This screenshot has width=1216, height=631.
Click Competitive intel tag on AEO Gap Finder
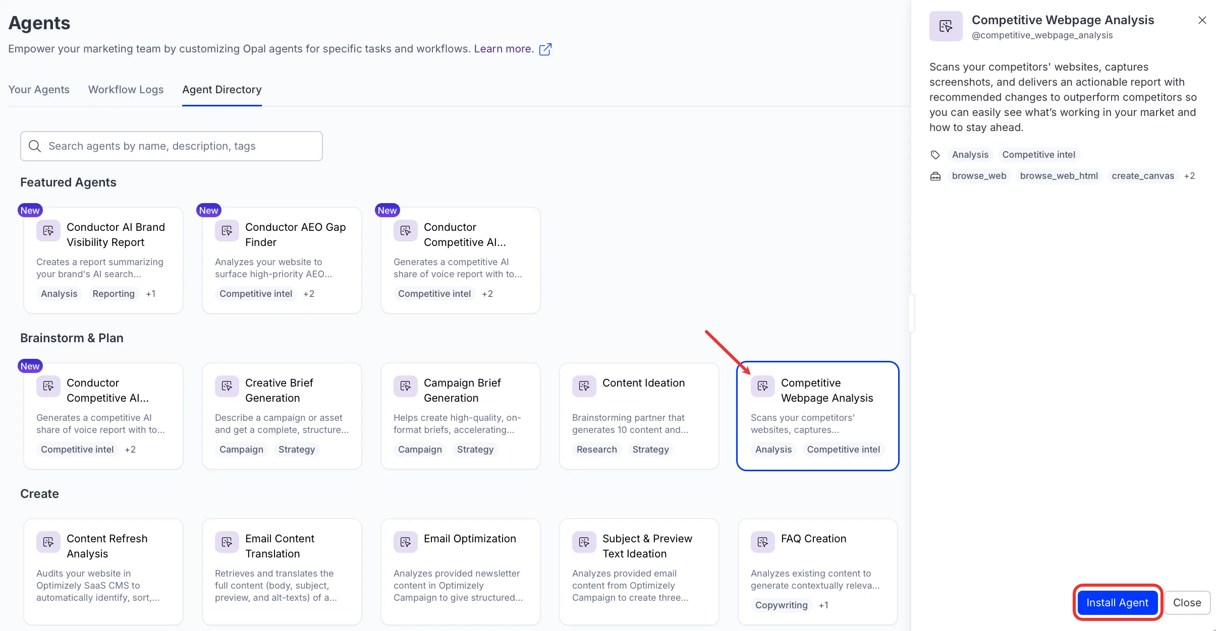point(256,294)
